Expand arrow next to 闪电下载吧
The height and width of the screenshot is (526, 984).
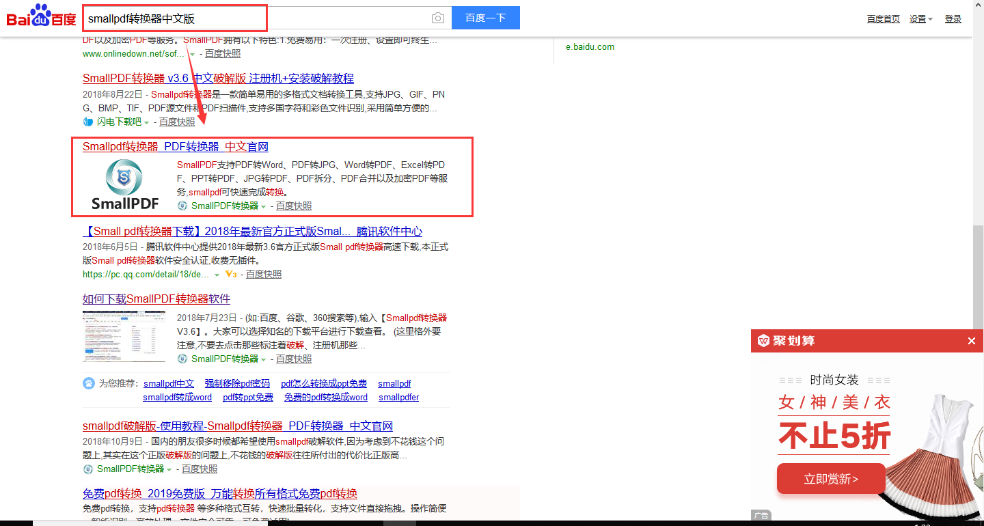click(146, 122)
